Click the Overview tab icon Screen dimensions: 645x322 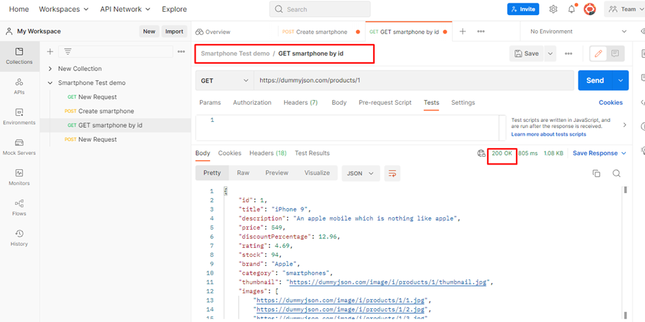[200, 32]
